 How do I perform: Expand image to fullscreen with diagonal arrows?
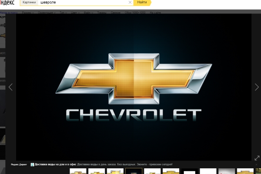pyautogui.click(x=257, y=158)
